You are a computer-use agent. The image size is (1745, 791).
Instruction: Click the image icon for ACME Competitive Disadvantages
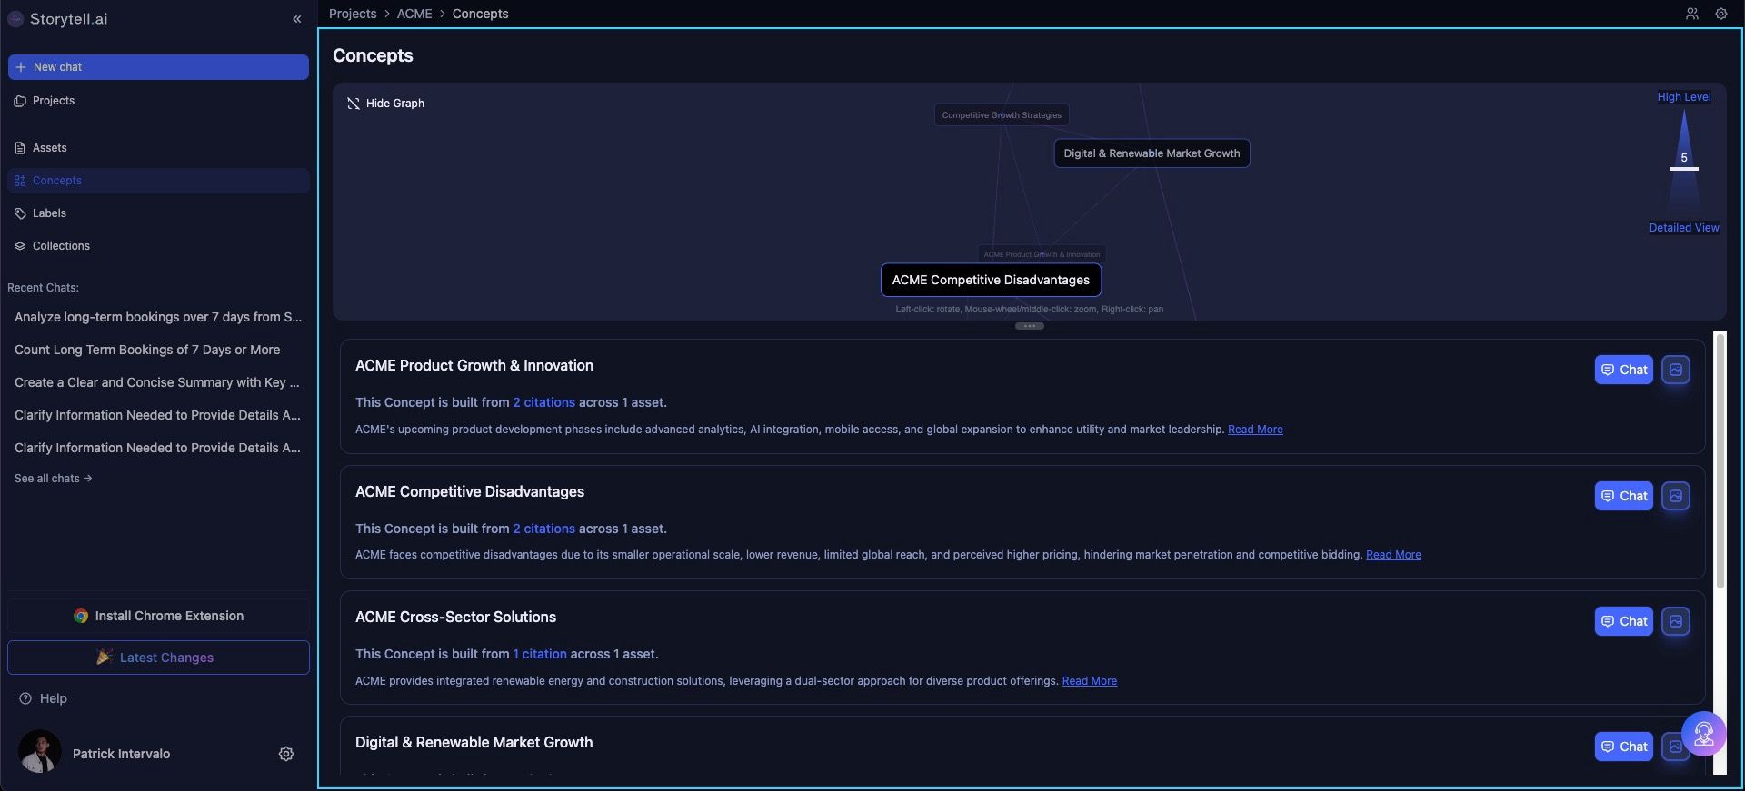pyautogui.click(x=1676, y=496)
